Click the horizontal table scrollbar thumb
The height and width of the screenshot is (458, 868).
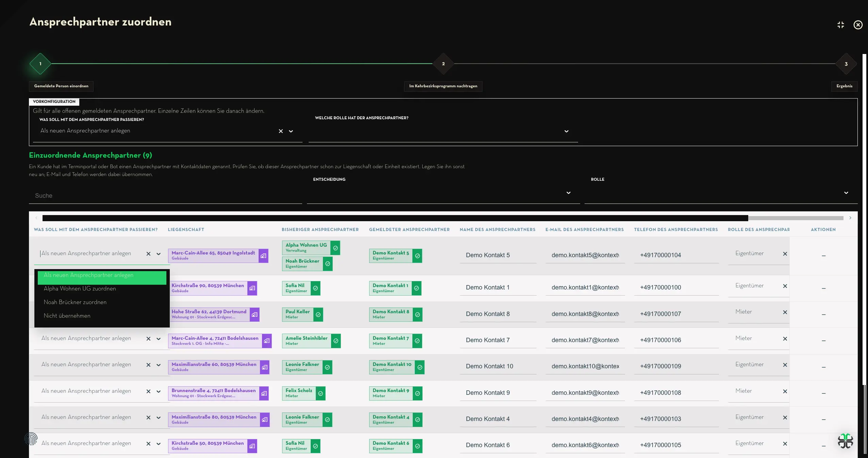point(395,218)
